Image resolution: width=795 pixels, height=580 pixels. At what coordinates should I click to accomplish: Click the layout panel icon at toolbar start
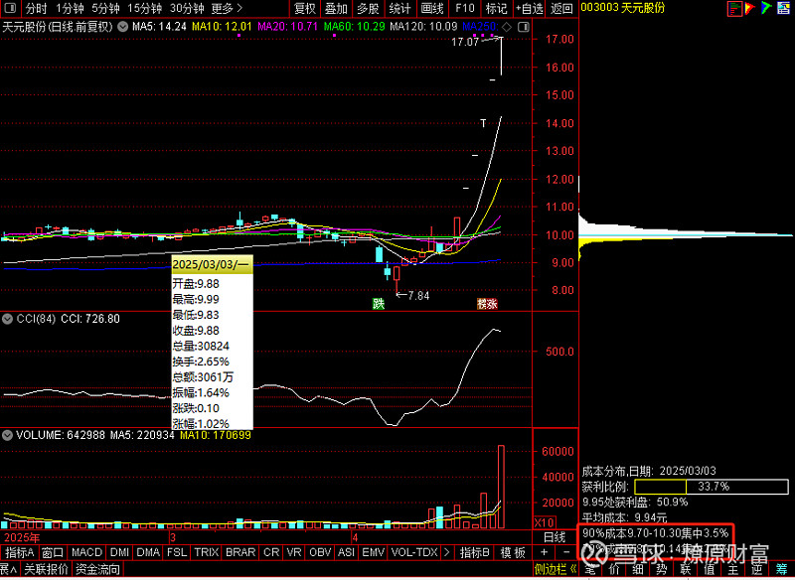tap(10, 8)
